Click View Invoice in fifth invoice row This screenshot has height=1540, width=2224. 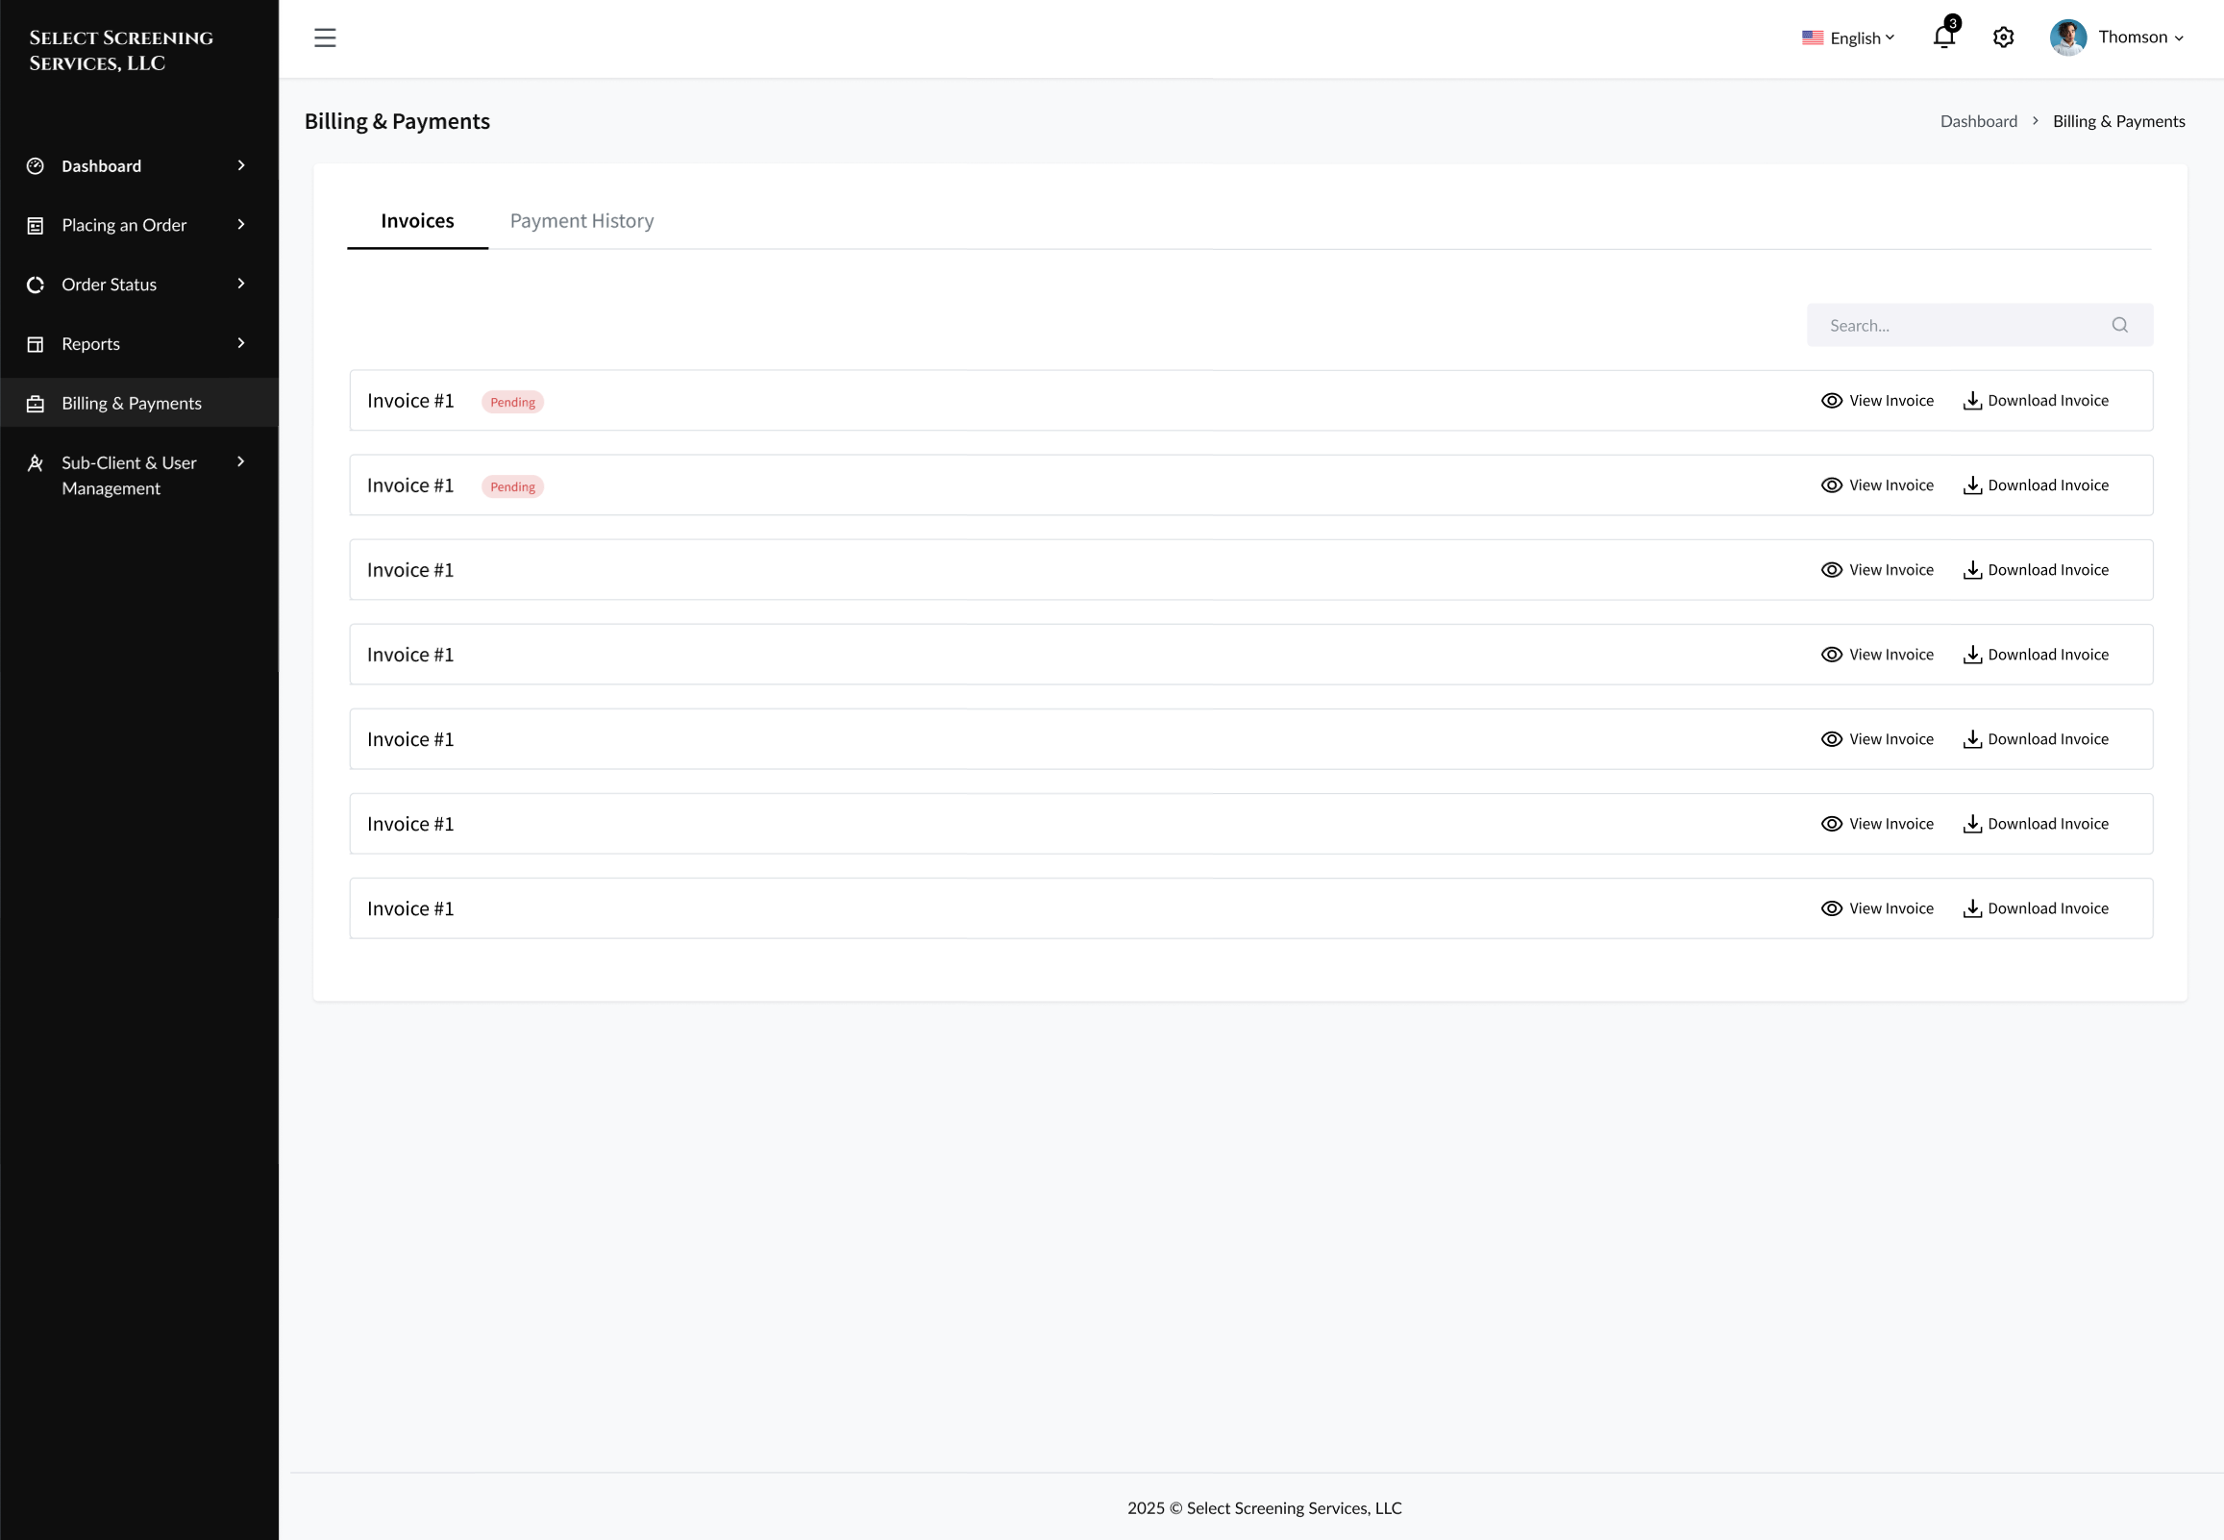click(1877, 739)
